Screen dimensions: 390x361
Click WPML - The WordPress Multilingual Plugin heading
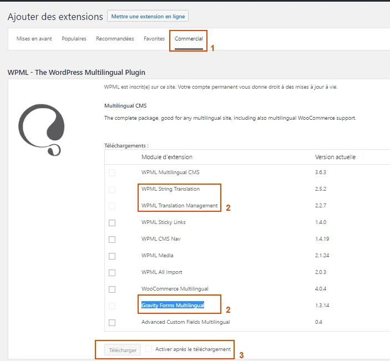click(77, 72)
